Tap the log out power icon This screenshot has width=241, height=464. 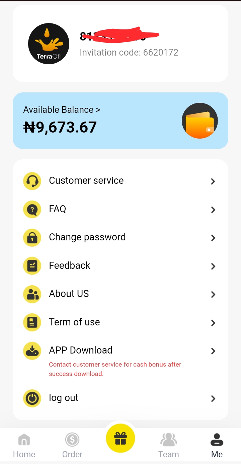point(32,398)
